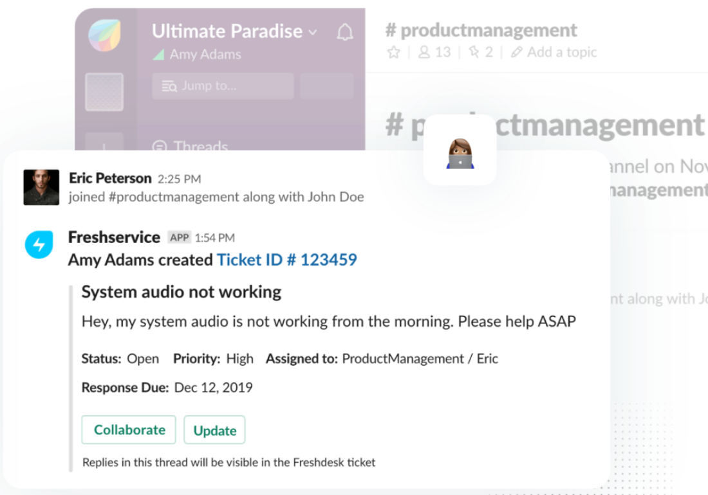Click the notification bell icon
This screenshot has height=495, width=708.
tap(345, 31)
